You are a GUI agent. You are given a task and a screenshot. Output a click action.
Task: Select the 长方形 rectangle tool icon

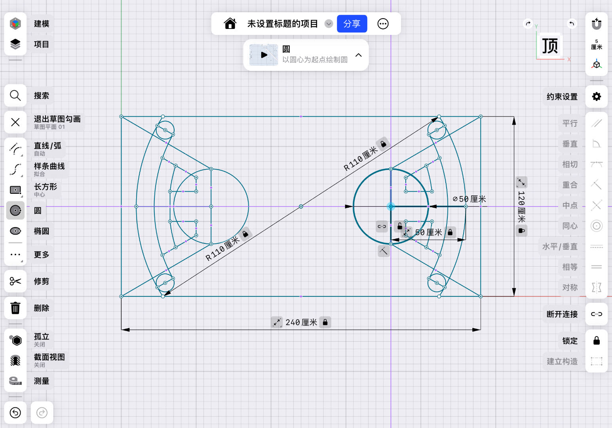15,190
